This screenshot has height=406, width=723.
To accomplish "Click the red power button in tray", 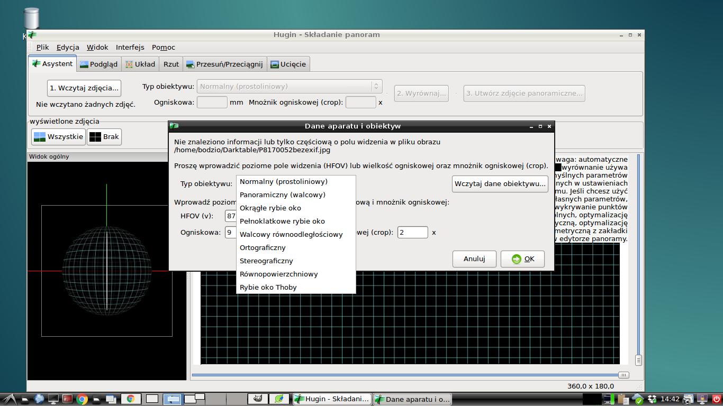I will pos(717,399).
